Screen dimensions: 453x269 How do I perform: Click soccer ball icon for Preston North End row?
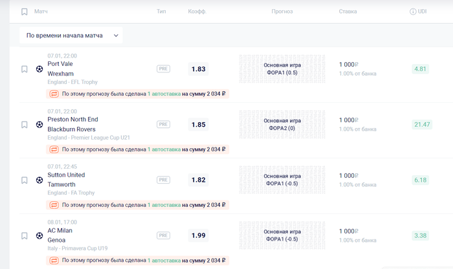39,124
